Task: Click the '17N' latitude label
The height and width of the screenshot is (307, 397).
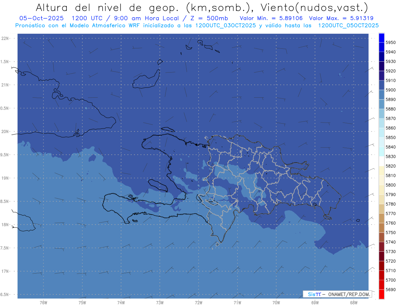Action: pyautogui.click(x=5, y=271)
